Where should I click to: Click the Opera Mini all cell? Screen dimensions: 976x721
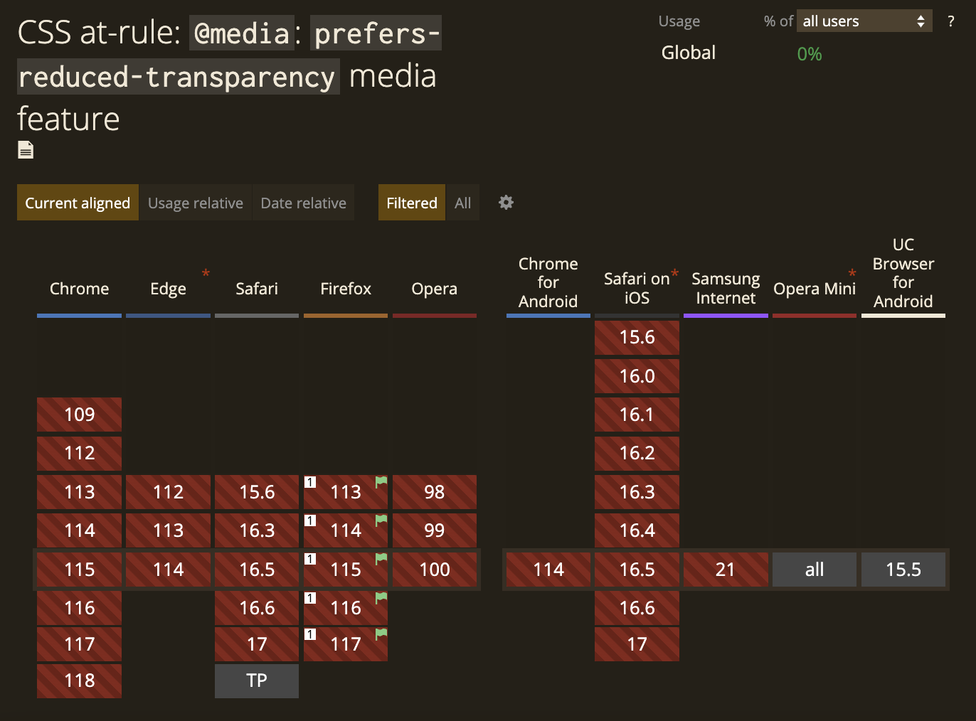814,569
